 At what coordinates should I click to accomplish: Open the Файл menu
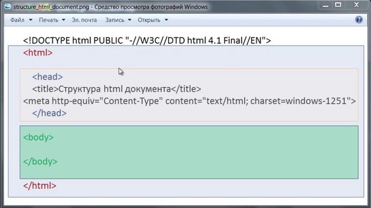point(17,20)
